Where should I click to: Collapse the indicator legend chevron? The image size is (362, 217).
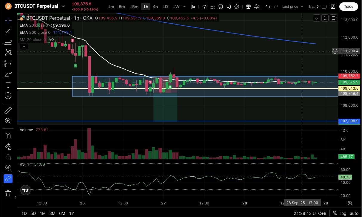tap(24, 47)
